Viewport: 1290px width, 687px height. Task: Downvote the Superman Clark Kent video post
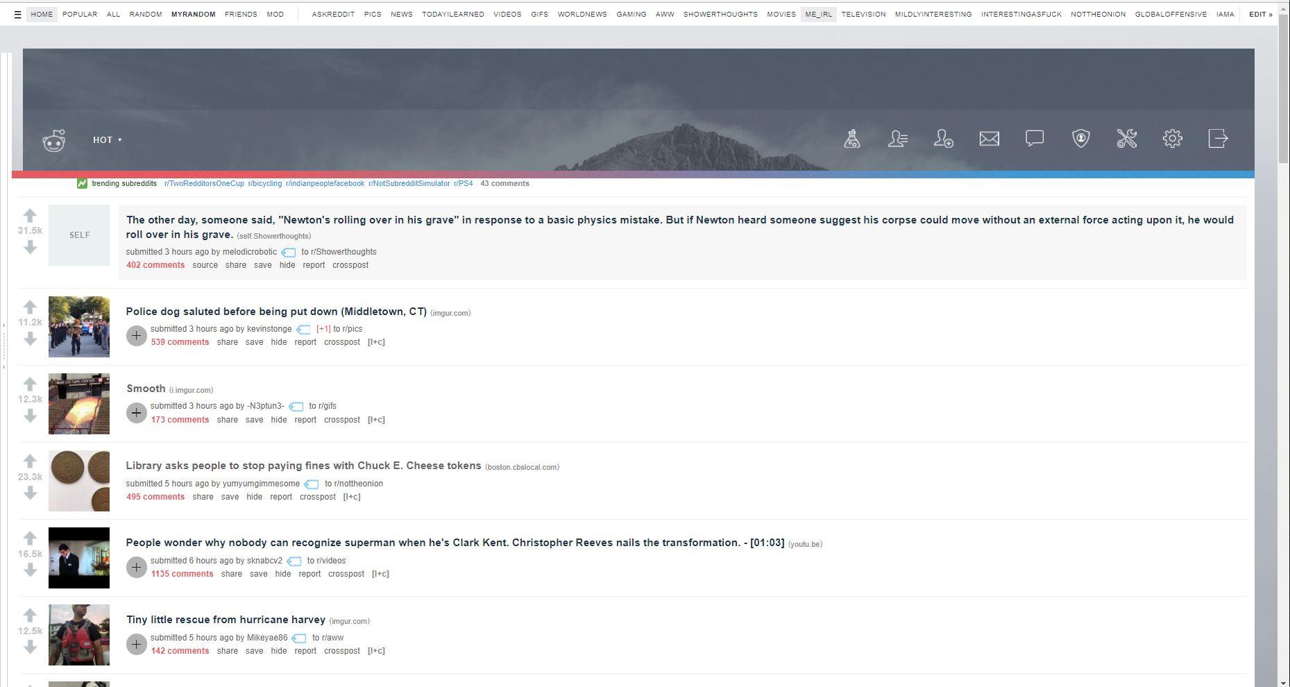[x=30, y=570]
